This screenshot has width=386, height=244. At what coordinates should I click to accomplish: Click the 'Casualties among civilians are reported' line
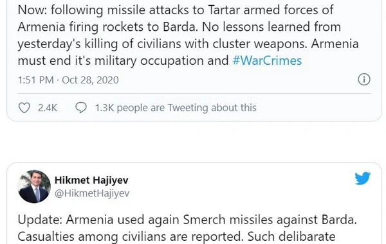coord(176,237)
